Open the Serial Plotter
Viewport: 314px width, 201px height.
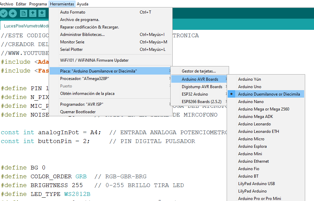111,49
